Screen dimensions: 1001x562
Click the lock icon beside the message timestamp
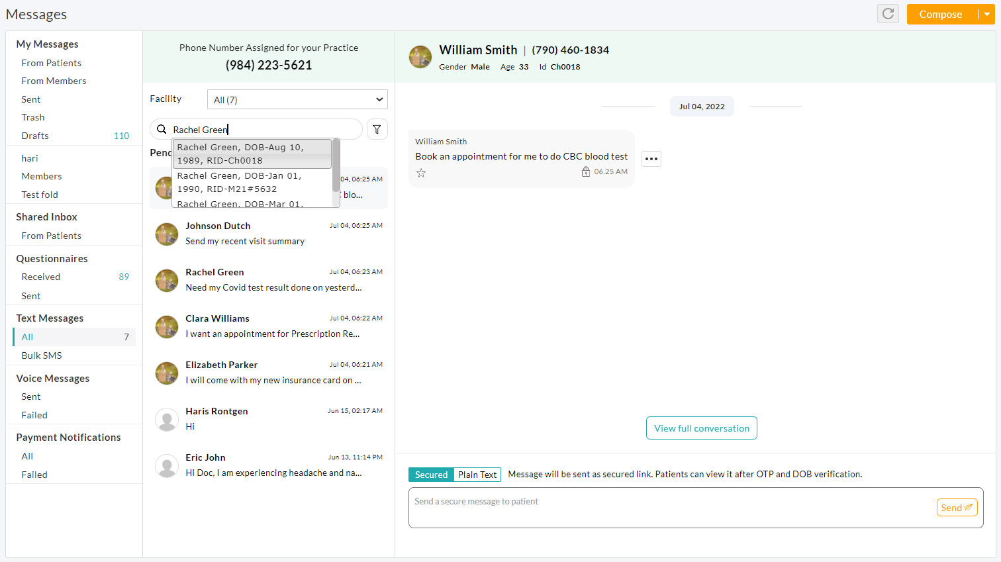pos(585,171)
